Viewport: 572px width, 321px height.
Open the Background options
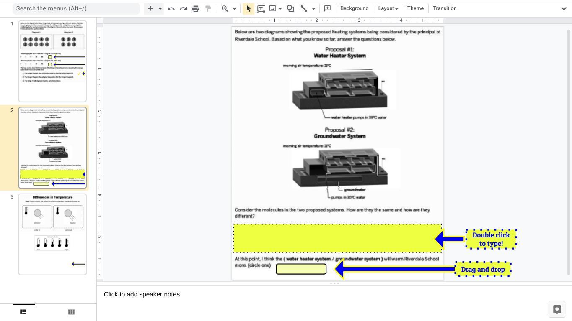[x=354, y=8]
